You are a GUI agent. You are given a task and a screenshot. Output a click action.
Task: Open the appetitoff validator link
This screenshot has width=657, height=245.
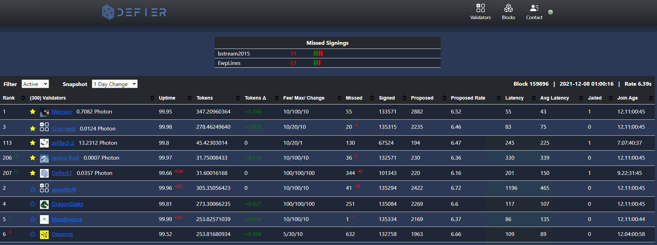point(64,189)
